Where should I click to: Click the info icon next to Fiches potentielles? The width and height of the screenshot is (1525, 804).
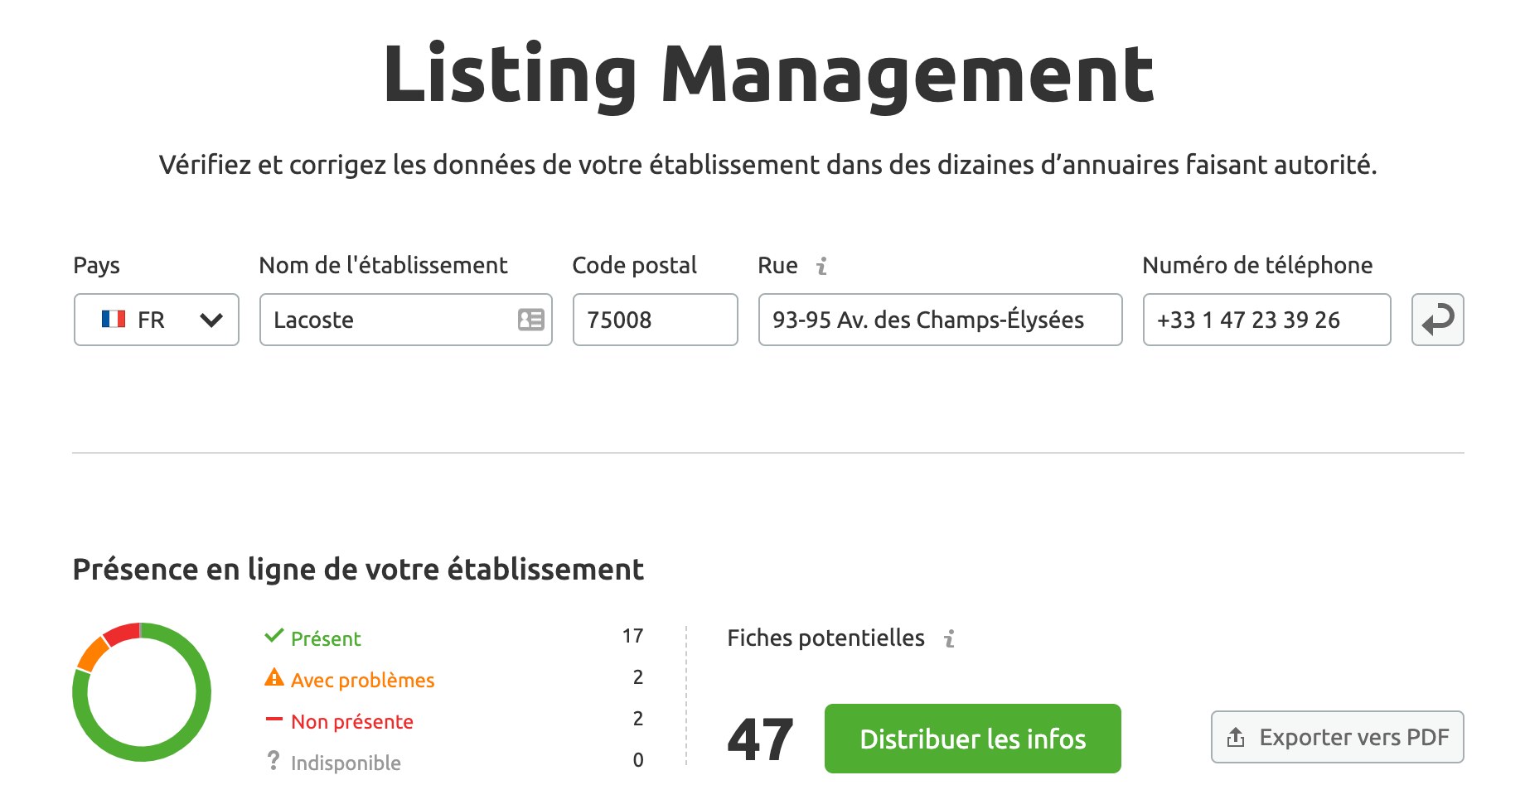tap(949, 638)
